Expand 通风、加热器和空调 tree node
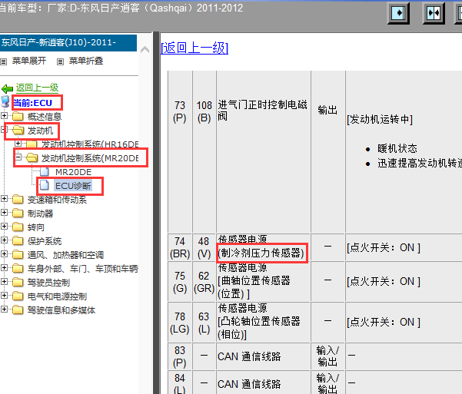This screenshot has width=462, height=394. tap(4, 253)
